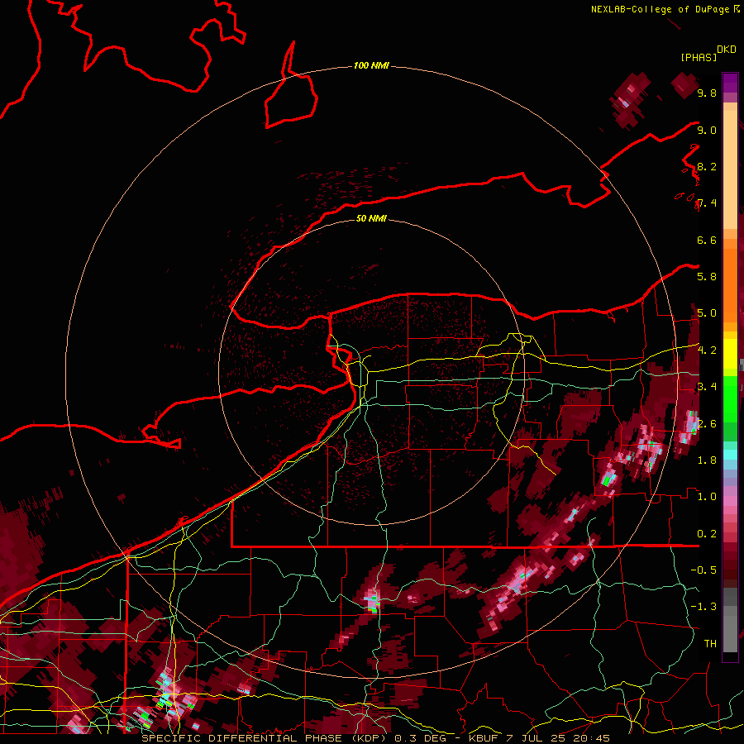The width and height of the screenshot is (744, 744).
Task: Click the 2.6 scale value
Action: coord(707,424)
